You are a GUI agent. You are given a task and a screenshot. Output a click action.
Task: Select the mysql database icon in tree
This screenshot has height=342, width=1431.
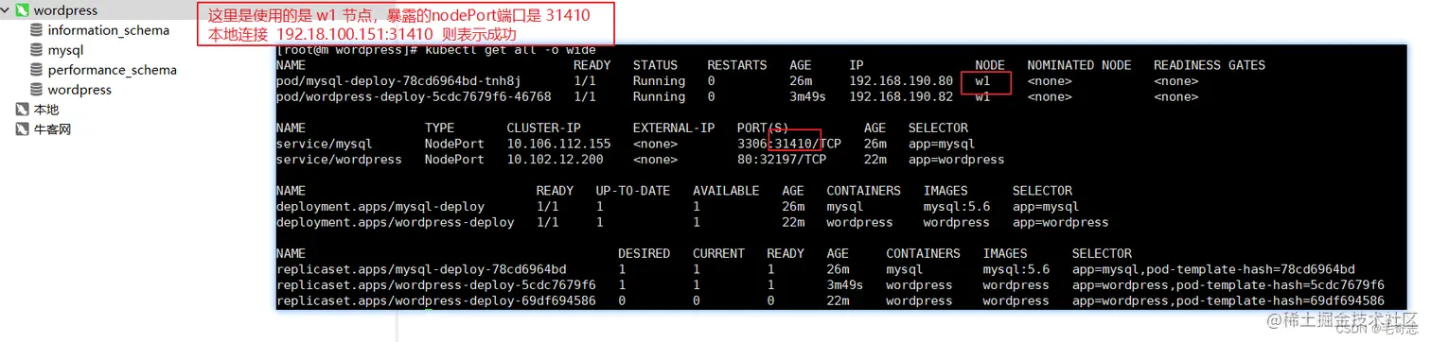37,50
